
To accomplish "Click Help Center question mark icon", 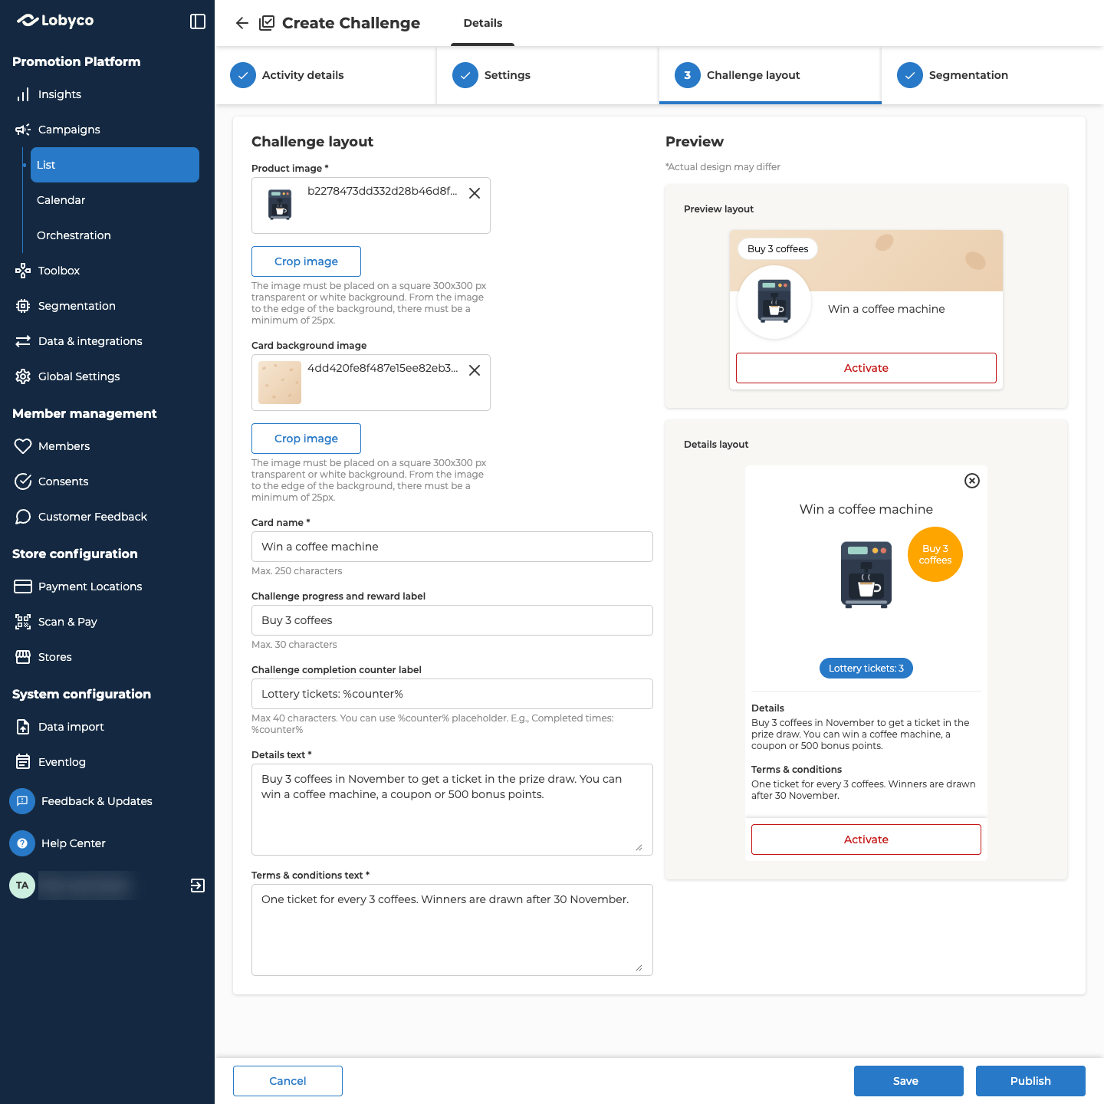I will pos(22,843).
